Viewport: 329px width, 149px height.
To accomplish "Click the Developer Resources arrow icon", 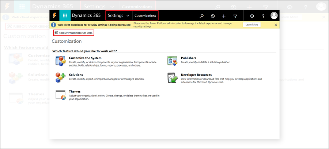I will point(173,78).
